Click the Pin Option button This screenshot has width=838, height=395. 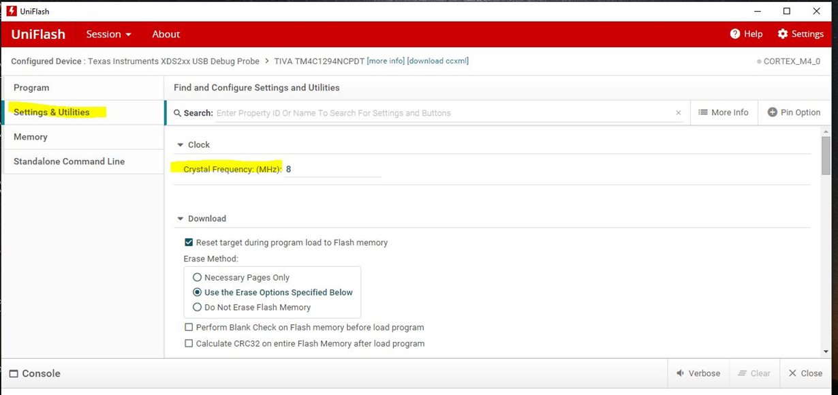(794, 112)
